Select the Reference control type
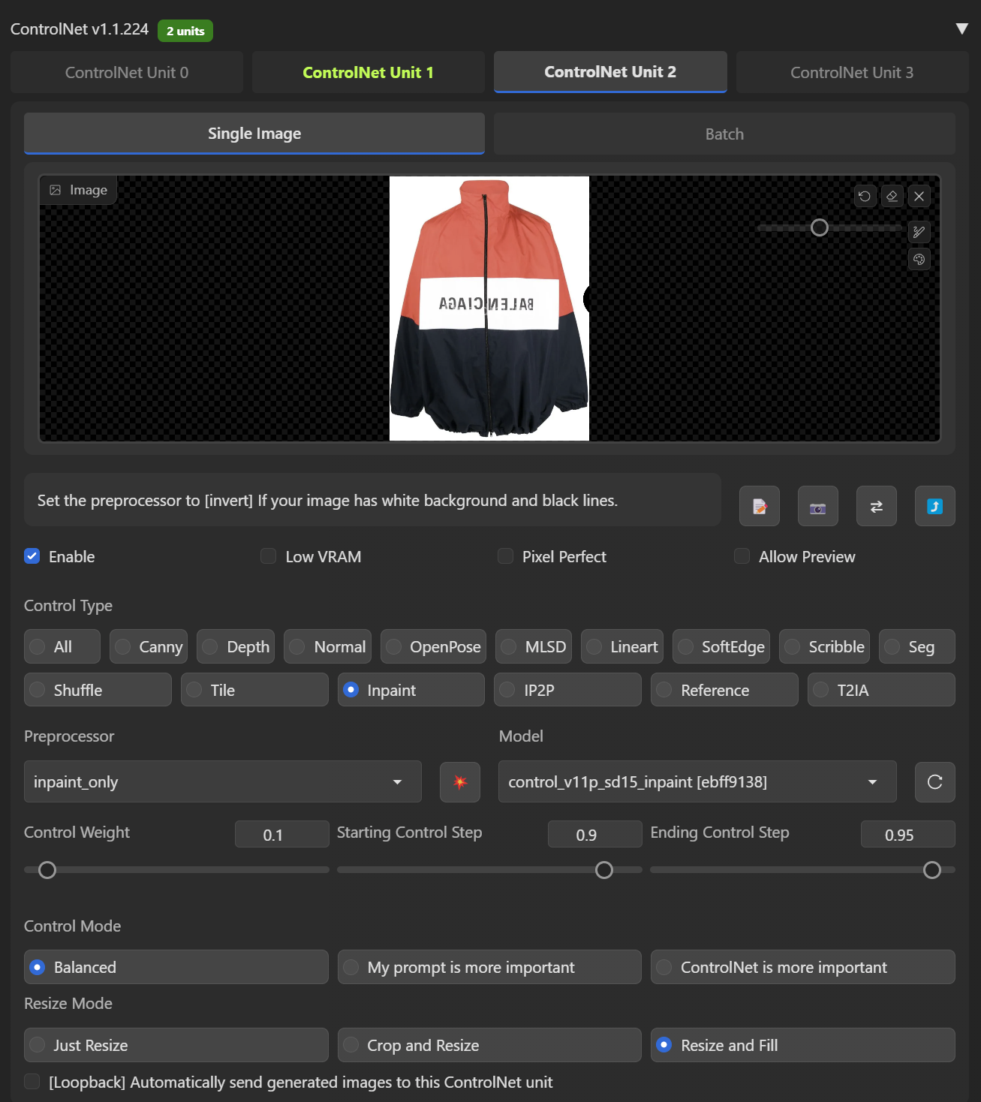Viewport: 981px width, 1102px height. tap(725, 690)
